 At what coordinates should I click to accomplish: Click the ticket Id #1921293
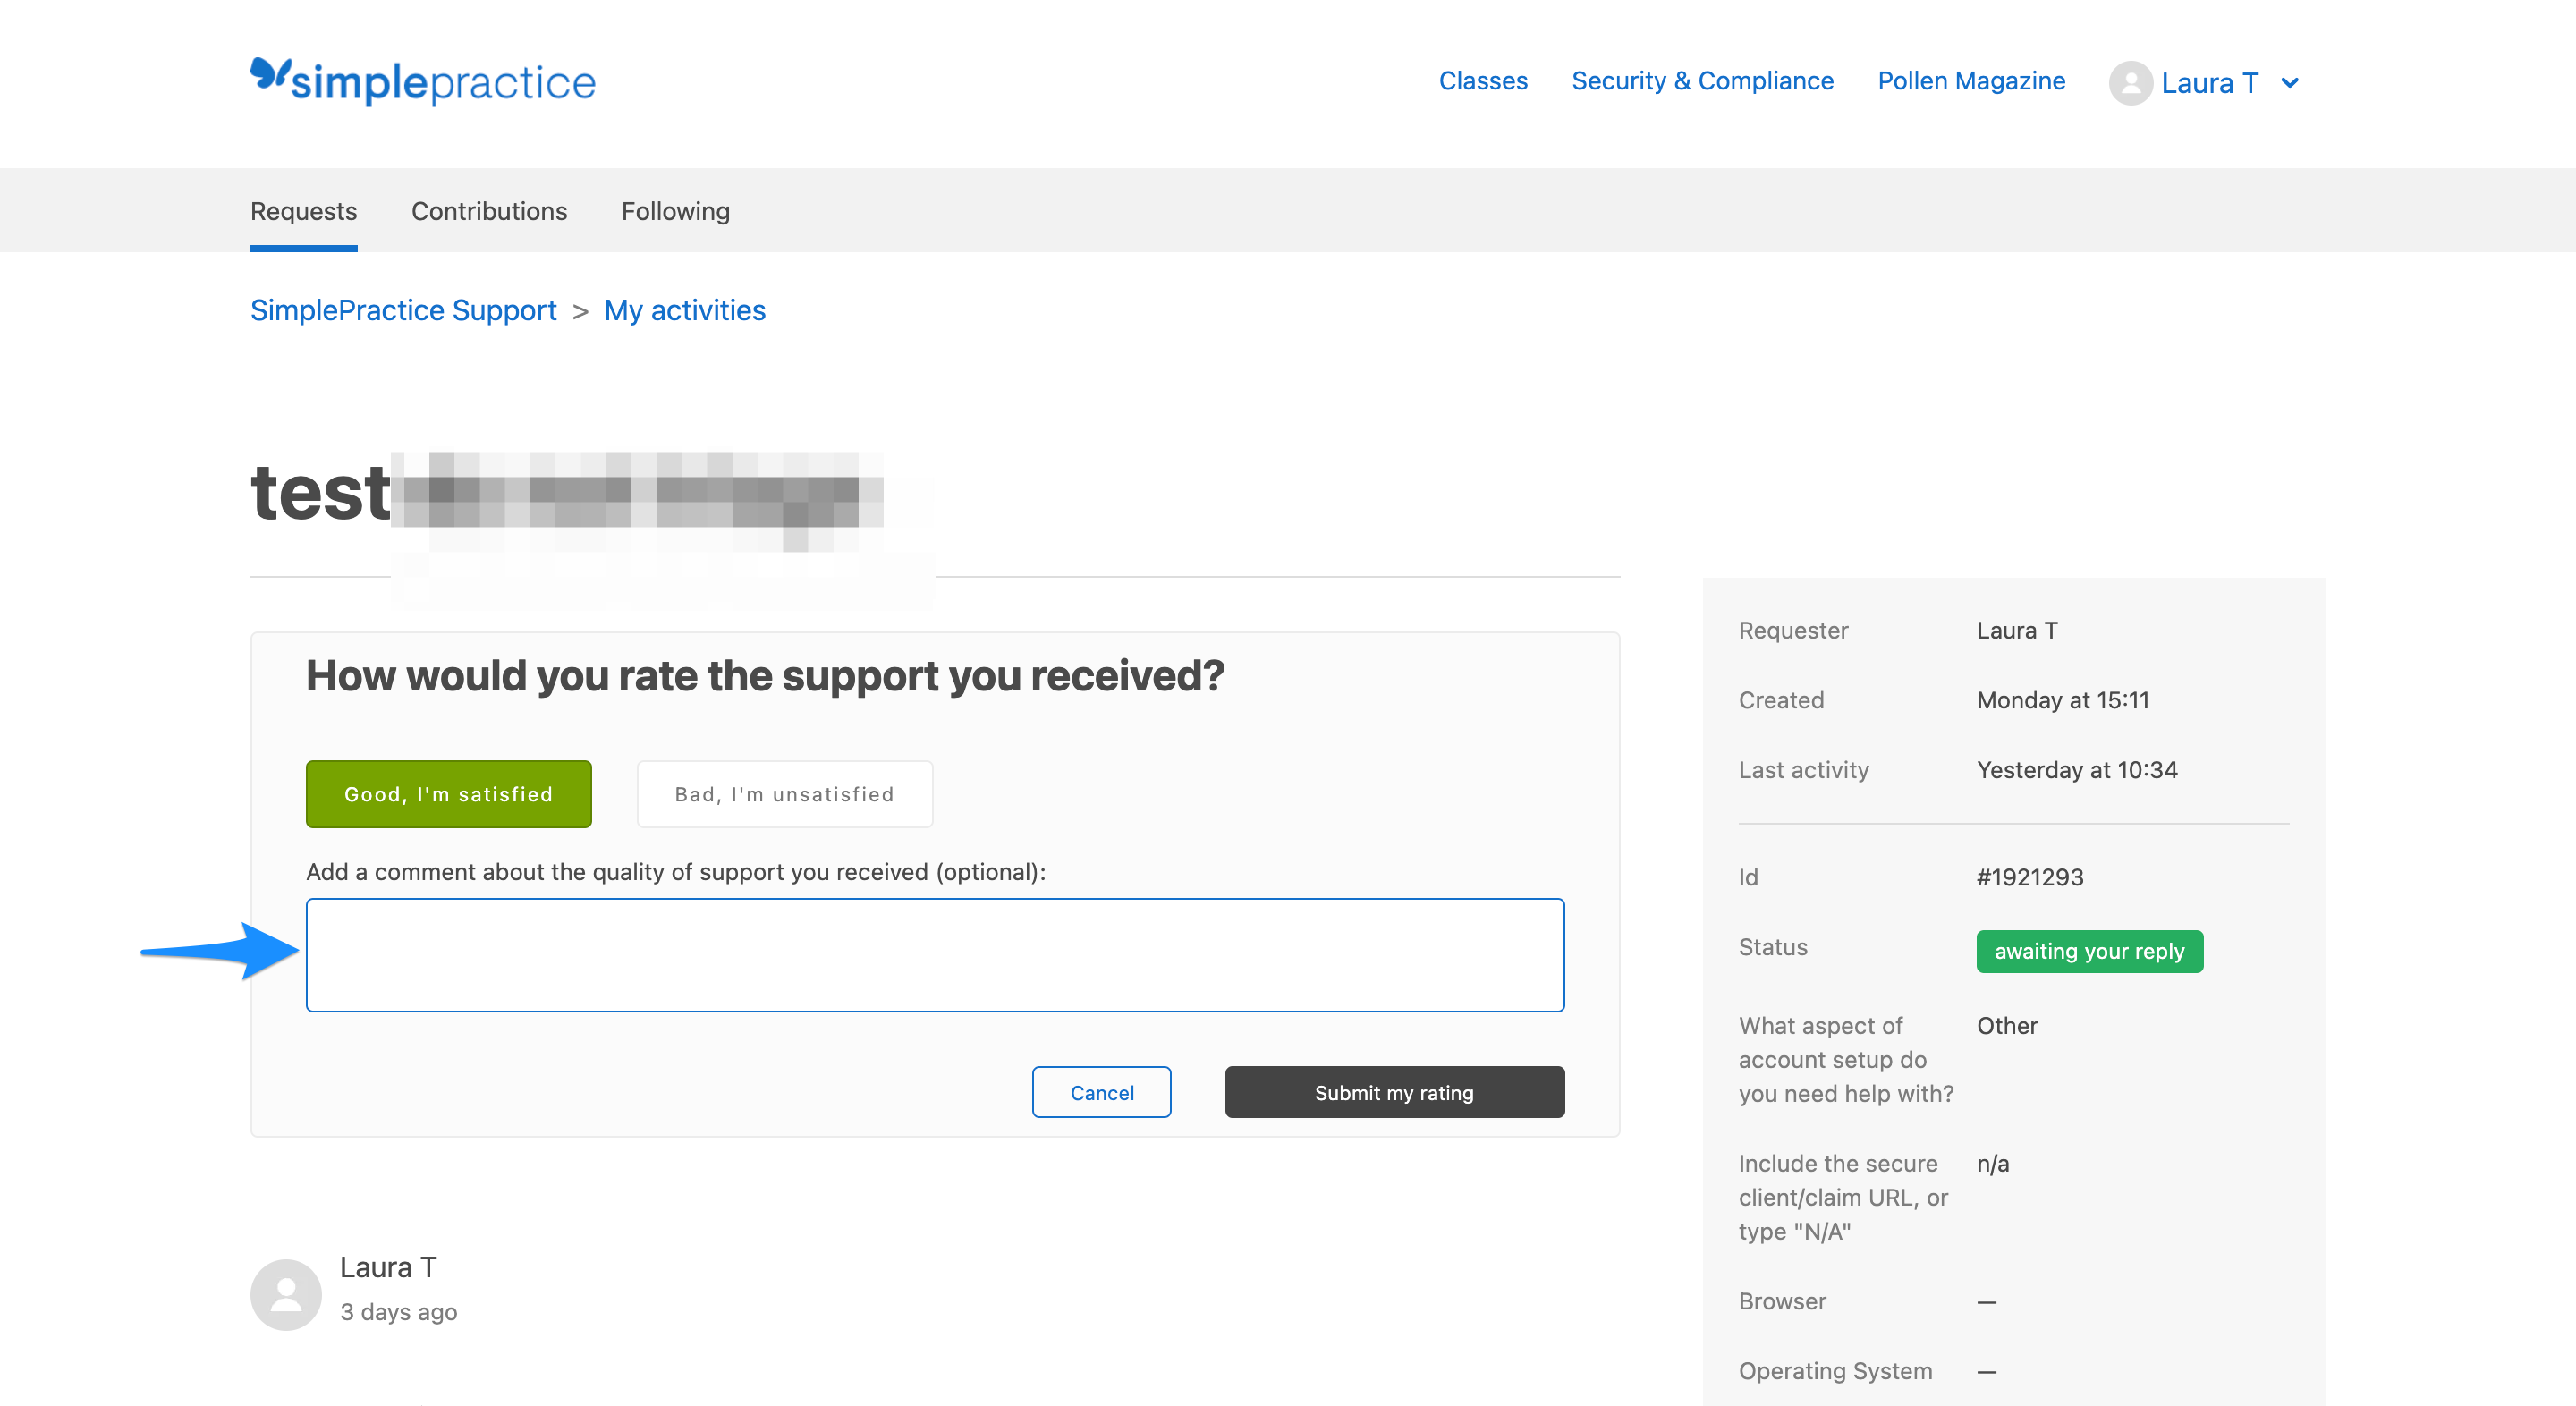click(x=2030, y=877)
